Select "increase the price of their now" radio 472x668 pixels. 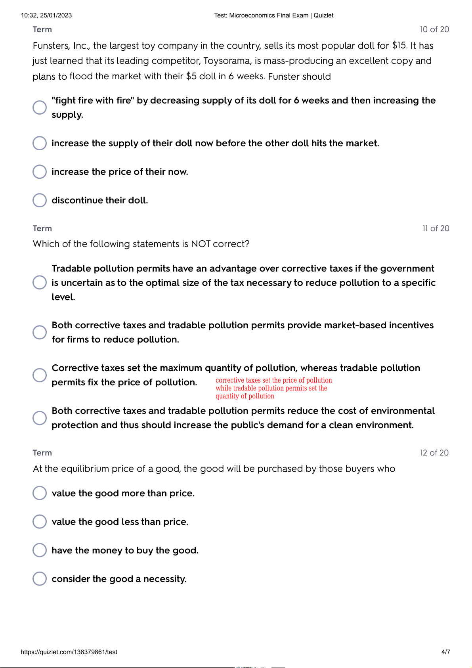pyautogui.click(x=40, y=172)
